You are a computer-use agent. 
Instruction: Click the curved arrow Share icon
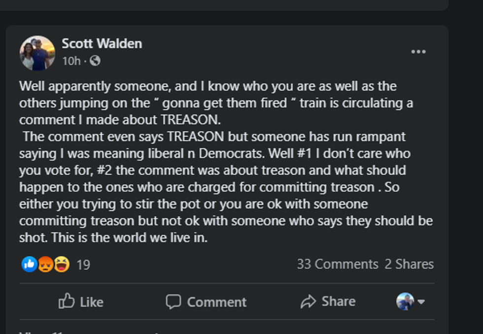pos(308,301)
